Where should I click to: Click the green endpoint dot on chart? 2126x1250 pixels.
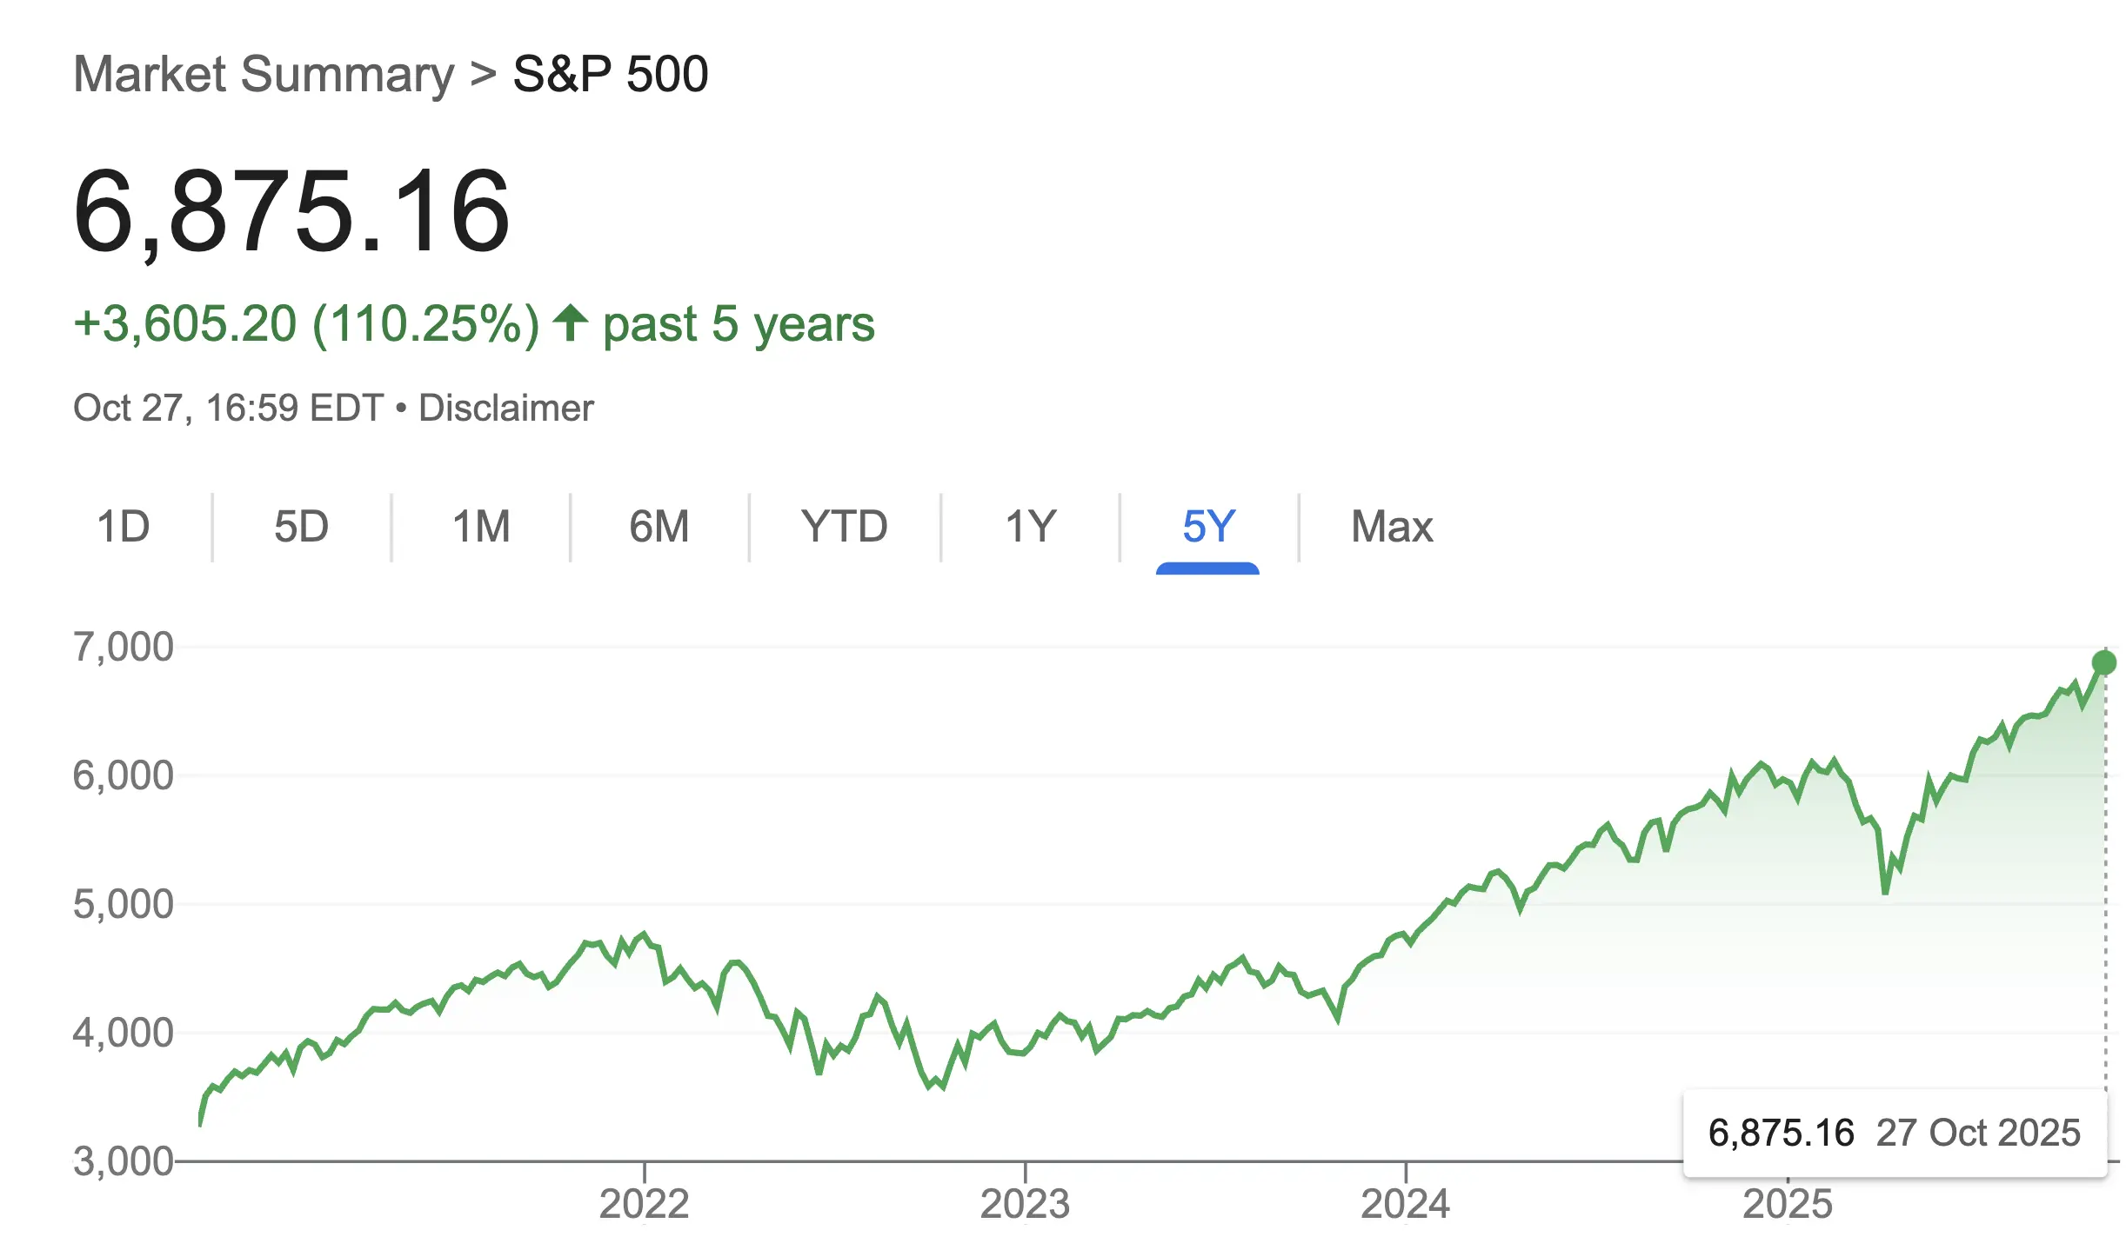tap(2103, 663)
